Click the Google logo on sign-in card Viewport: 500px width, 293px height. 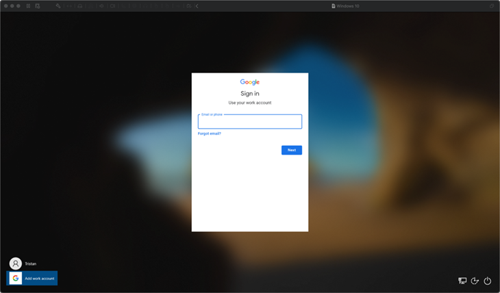(x=249, y=82)
